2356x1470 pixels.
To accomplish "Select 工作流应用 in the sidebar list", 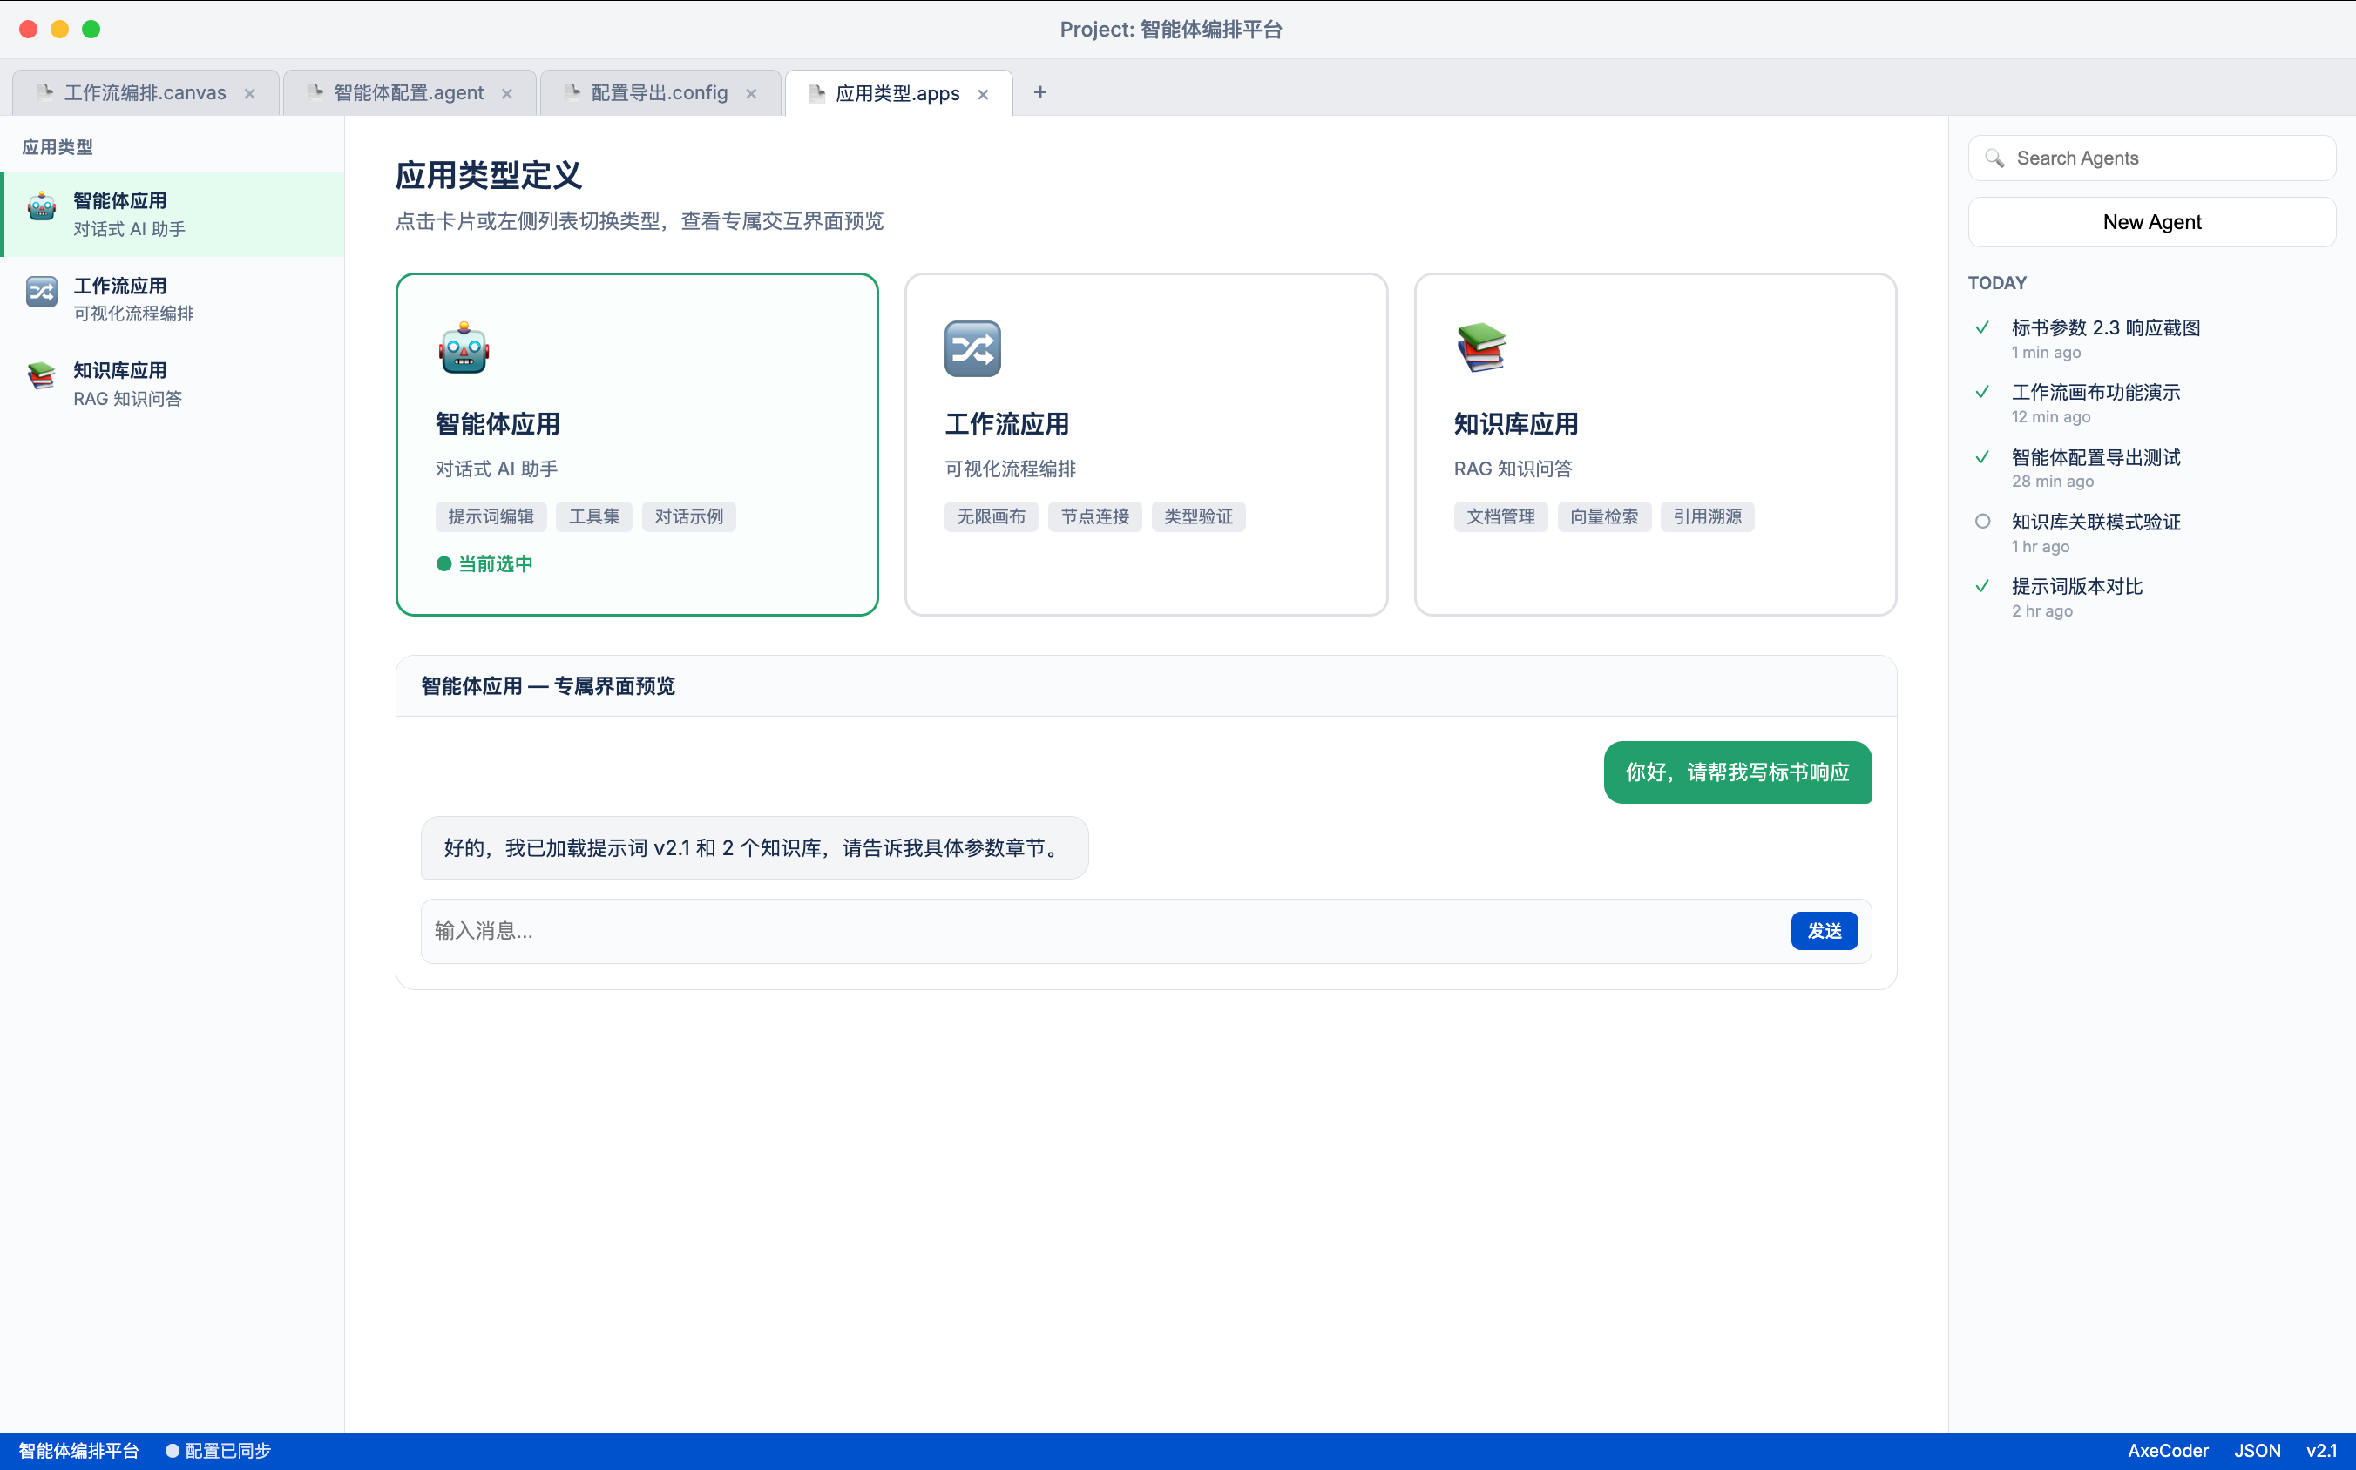I will (x=173, y=299).
